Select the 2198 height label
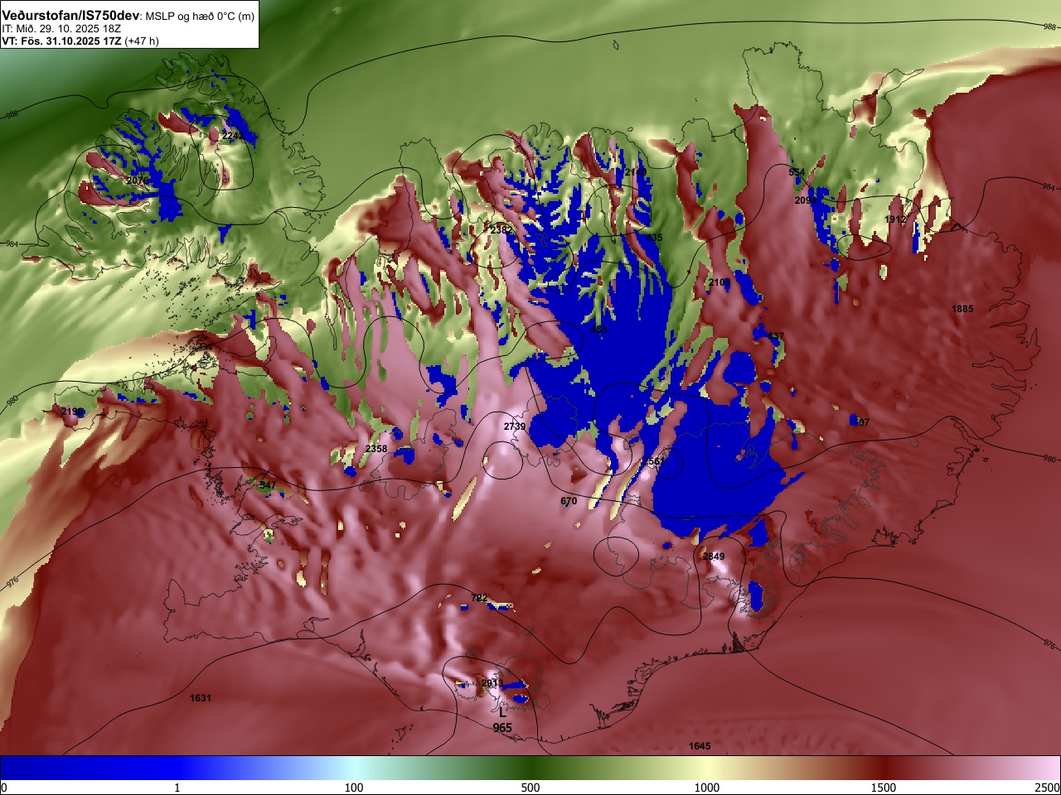Image resolution: width=1061 pixels, height=795 pixels. point(72,412)
